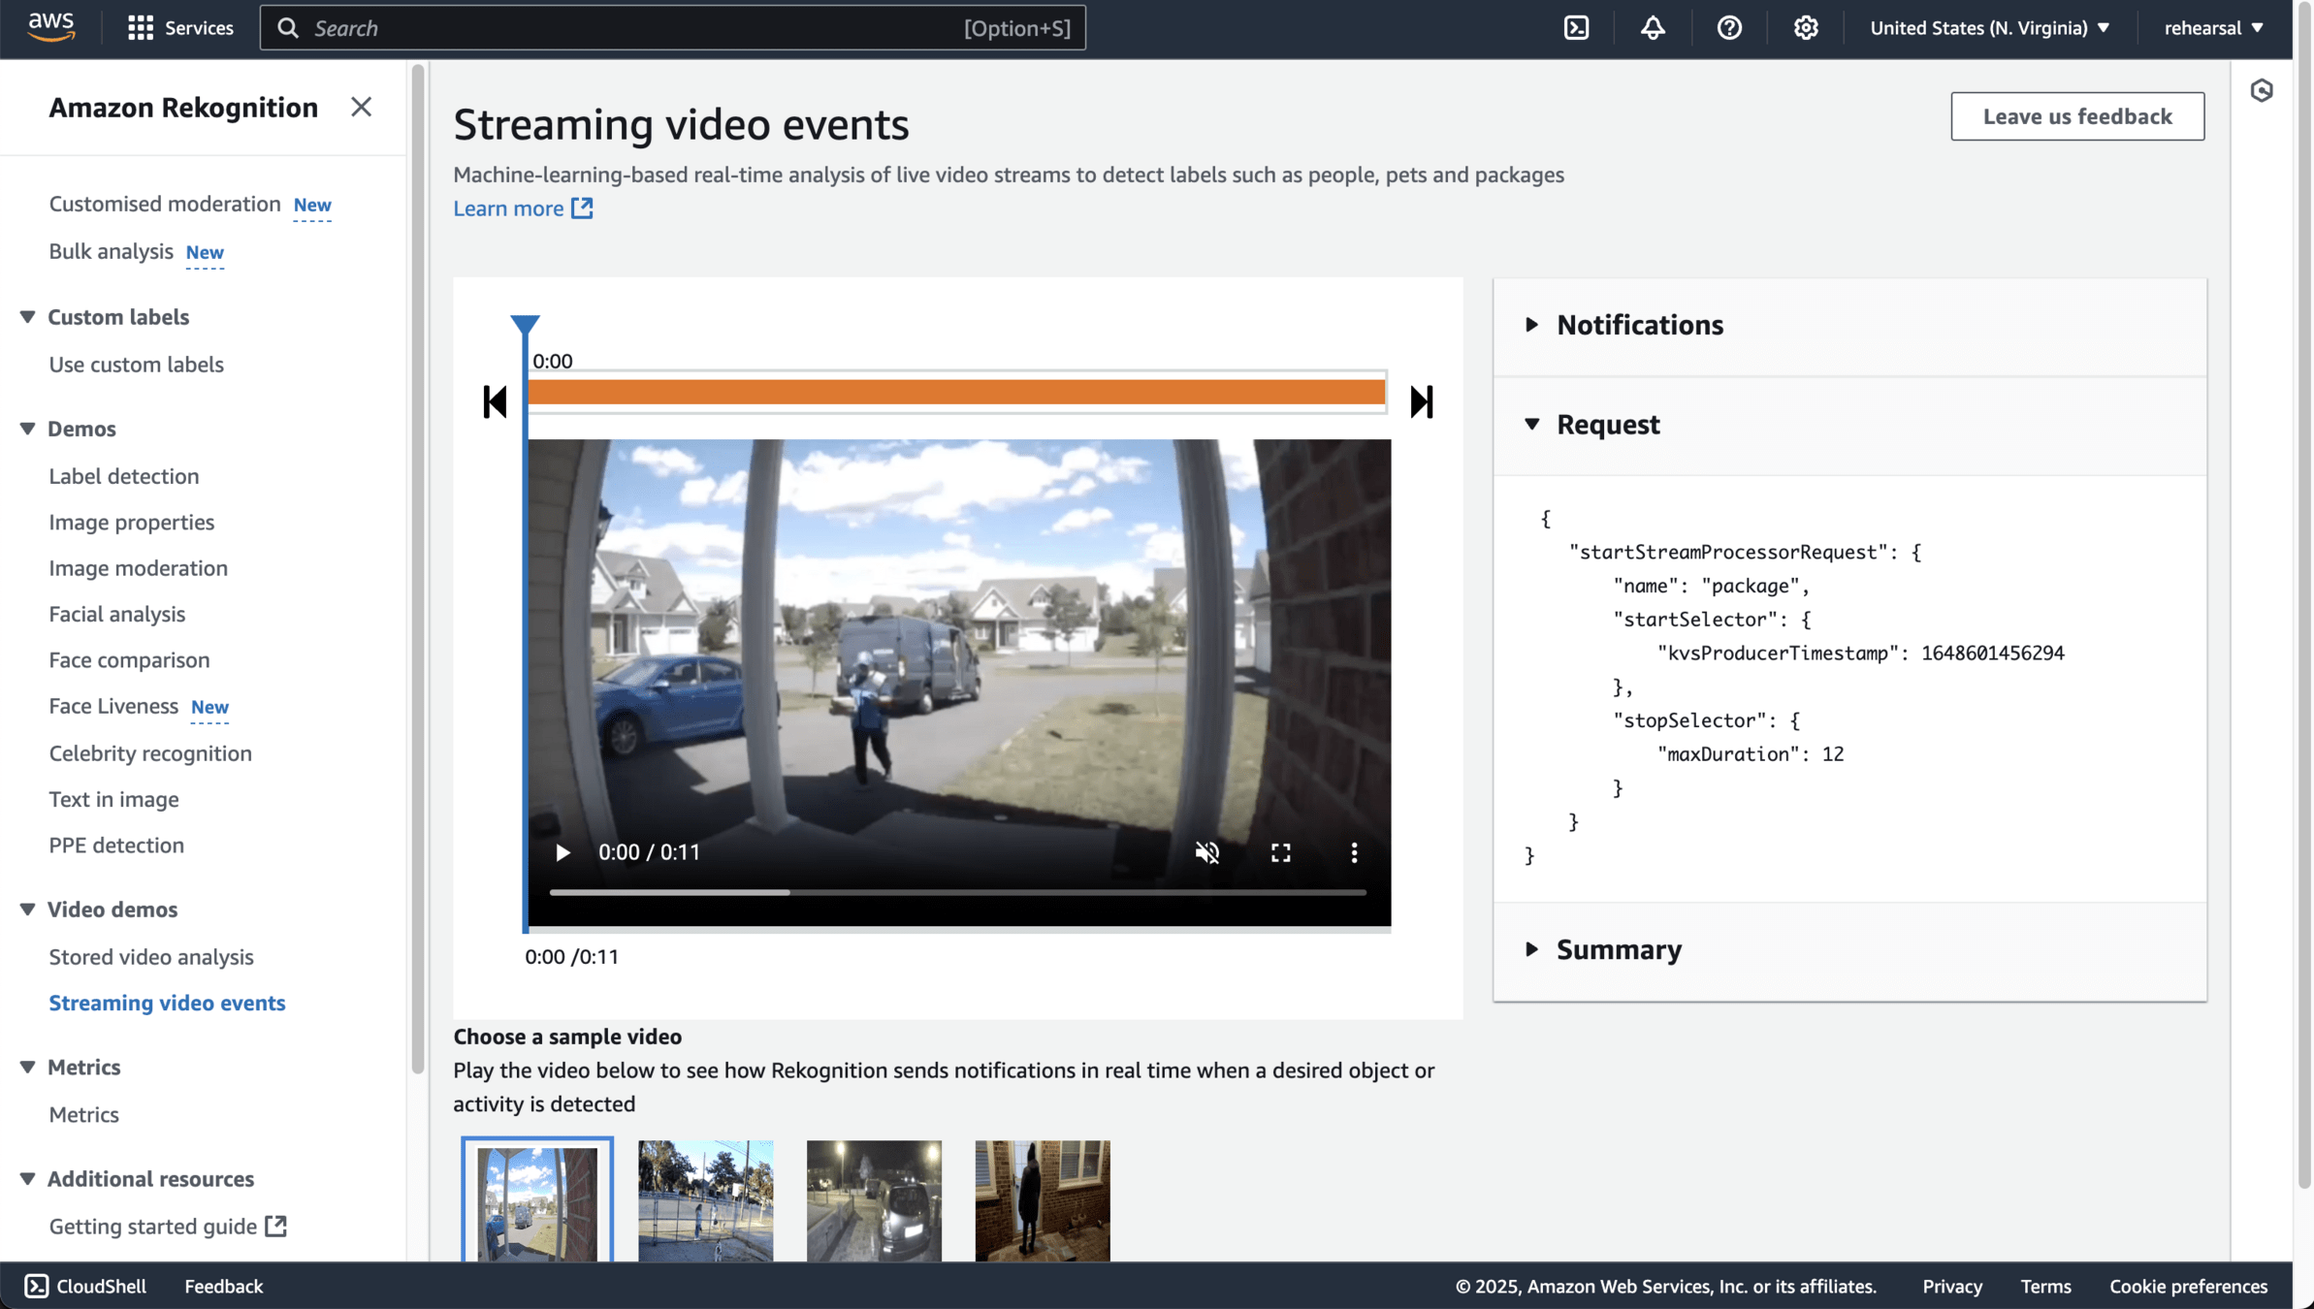Skip to next event marker
This screenshot has width=2314, height=1309.
[x=1421, y=401]
